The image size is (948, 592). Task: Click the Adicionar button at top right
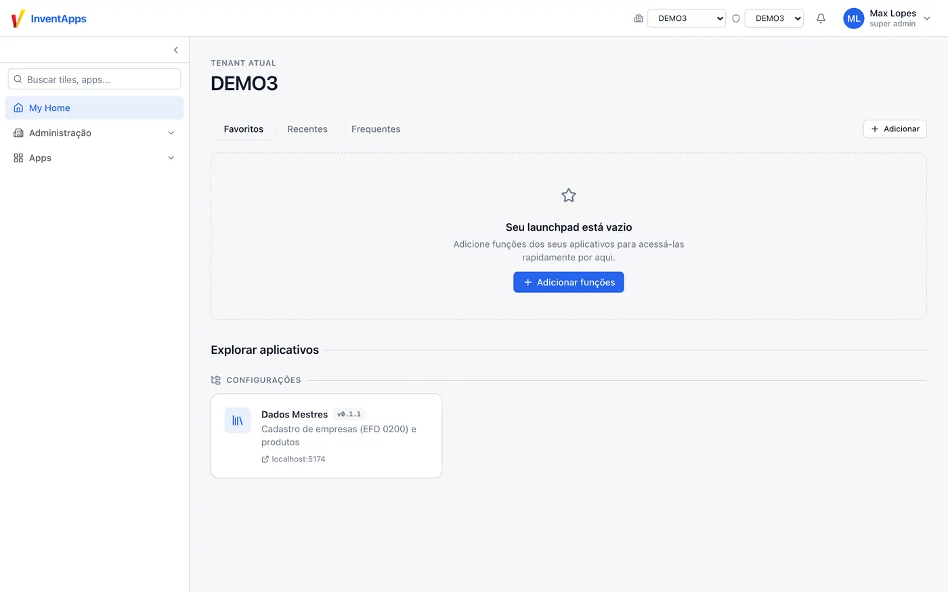[895, 129]
